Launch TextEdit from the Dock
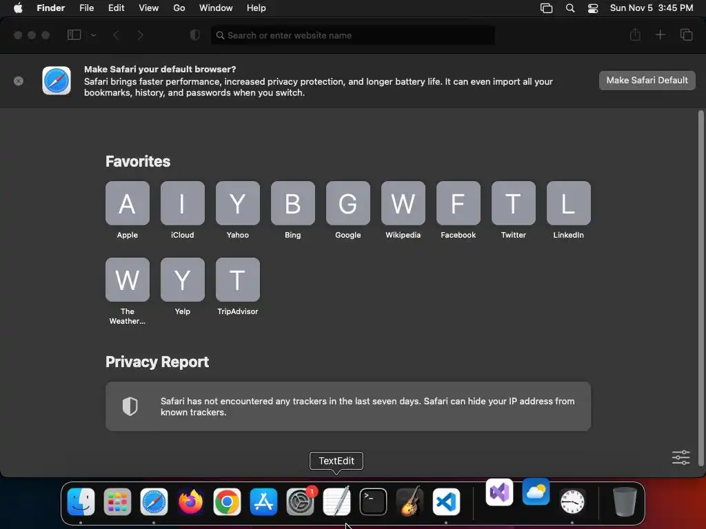 336,501
